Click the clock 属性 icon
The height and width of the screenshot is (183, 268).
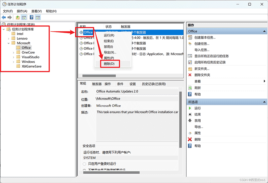pyautogui.click(x=190, y=133)
